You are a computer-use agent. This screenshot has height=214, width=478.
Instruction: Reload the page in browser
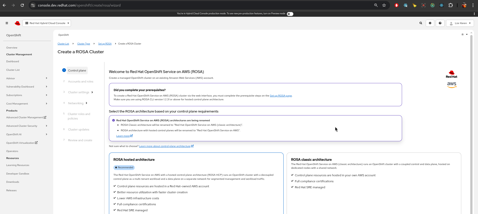click(22, 5)
